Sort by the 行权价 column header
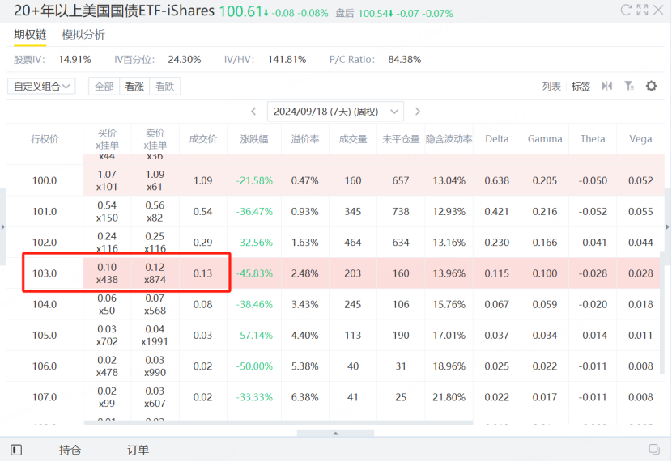672x461 pixels. click(x=45, y=139)
